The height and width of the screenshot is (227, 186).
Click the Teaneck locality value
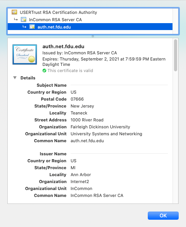tap(79, 113)
